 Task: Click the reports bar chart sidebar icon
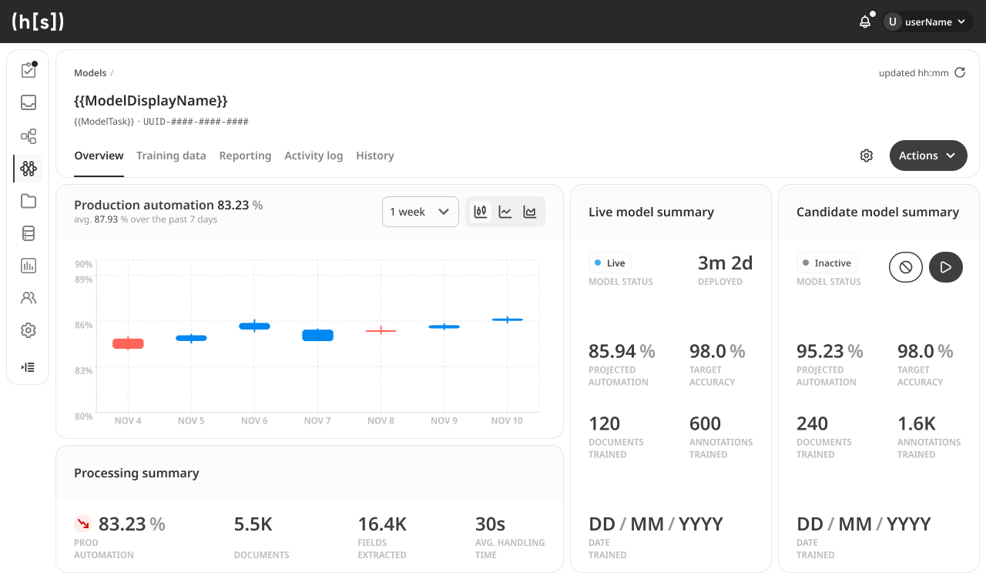[x=29, y=266]
